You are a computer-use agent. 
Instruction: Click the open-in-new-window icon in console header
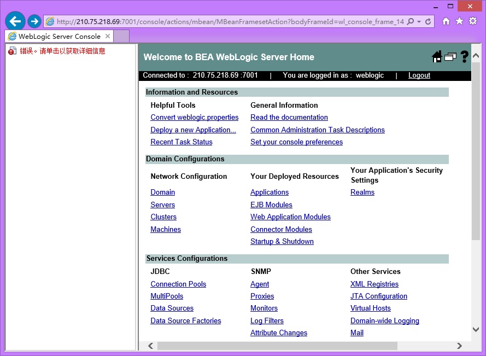pyautogui.click(x=450, y=57)
